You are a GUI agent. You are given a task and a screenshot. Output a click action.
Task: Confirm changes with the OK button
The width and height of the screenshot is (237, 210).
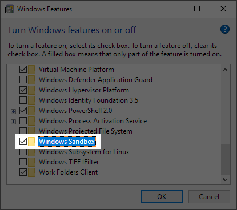[x=162, y=197]
